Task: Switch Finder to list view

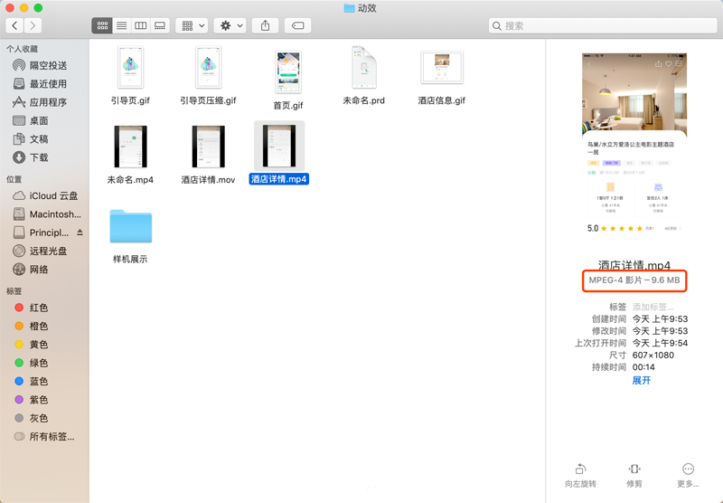Action: click(122, 26)
